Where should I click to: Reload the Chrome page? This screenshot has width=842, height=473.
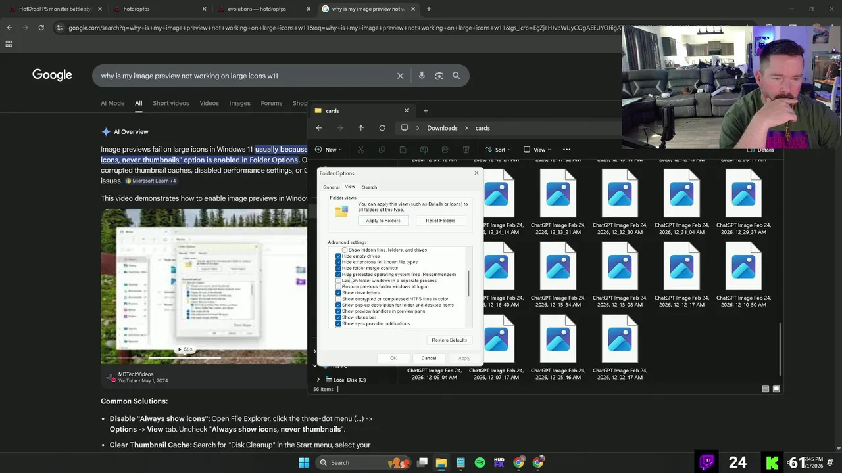41,28
